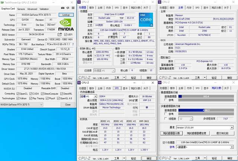Click the XMP 2.0 SPD extension value
This screenshot has height=161, width=238.
click(147, 100)
